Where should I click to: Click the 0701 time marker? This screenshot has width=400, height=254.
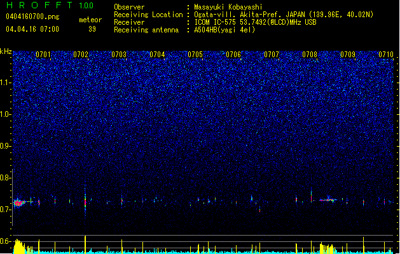coord(43,55)
